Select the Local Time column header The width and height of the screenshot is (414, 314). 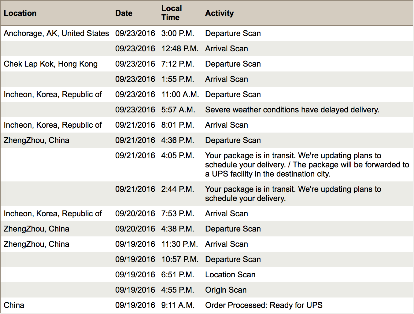[x=172, y=13]
